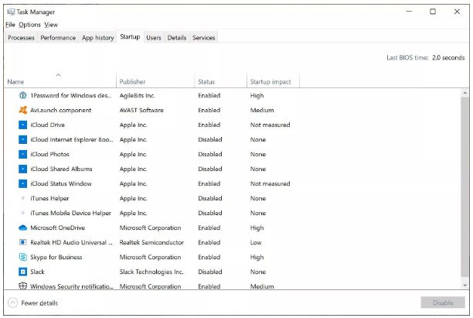This screenshot has width=473, height=318.
Task: Click Disabled status in the Slack row
Action: click(x=210, y=272)
